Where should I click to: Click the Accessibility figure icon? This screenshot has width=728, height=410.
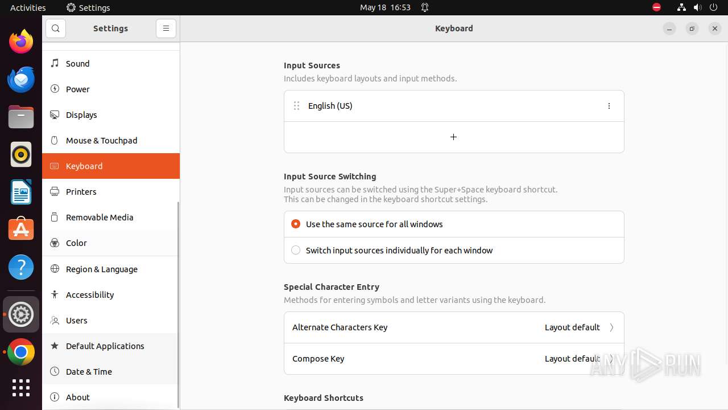click(55, 294)
